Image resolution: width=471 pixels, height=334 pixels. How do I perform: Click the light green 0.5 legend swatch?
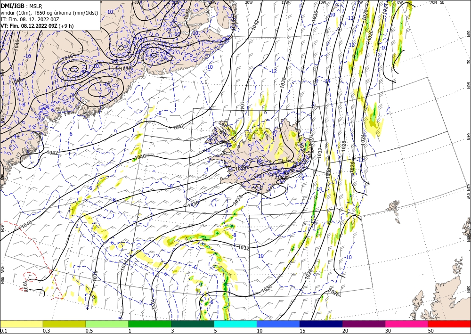(x=107, y=324)
